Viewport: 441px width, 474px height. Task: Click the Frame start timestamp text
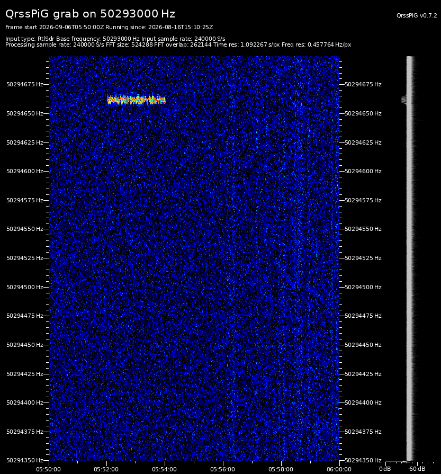55,27
